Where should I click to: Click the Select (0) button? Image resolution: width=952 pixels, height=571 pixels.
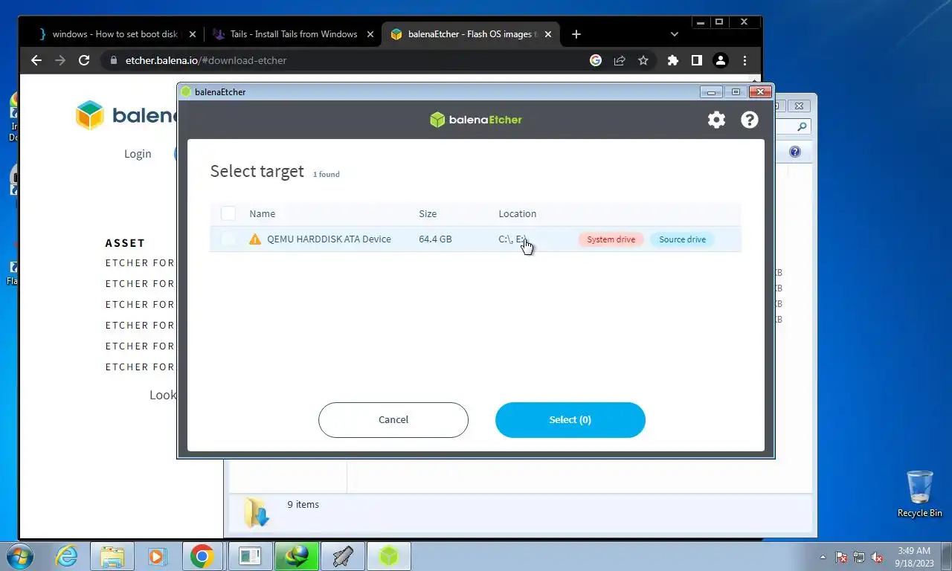coord(570,420)
